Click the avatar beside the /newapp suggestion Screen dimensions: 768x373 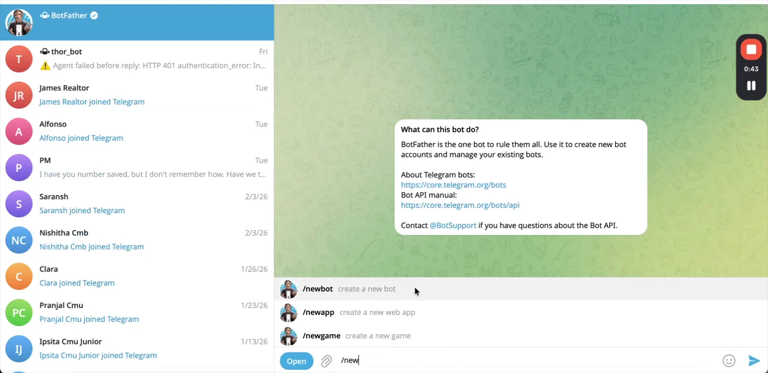tap(289, 312)
